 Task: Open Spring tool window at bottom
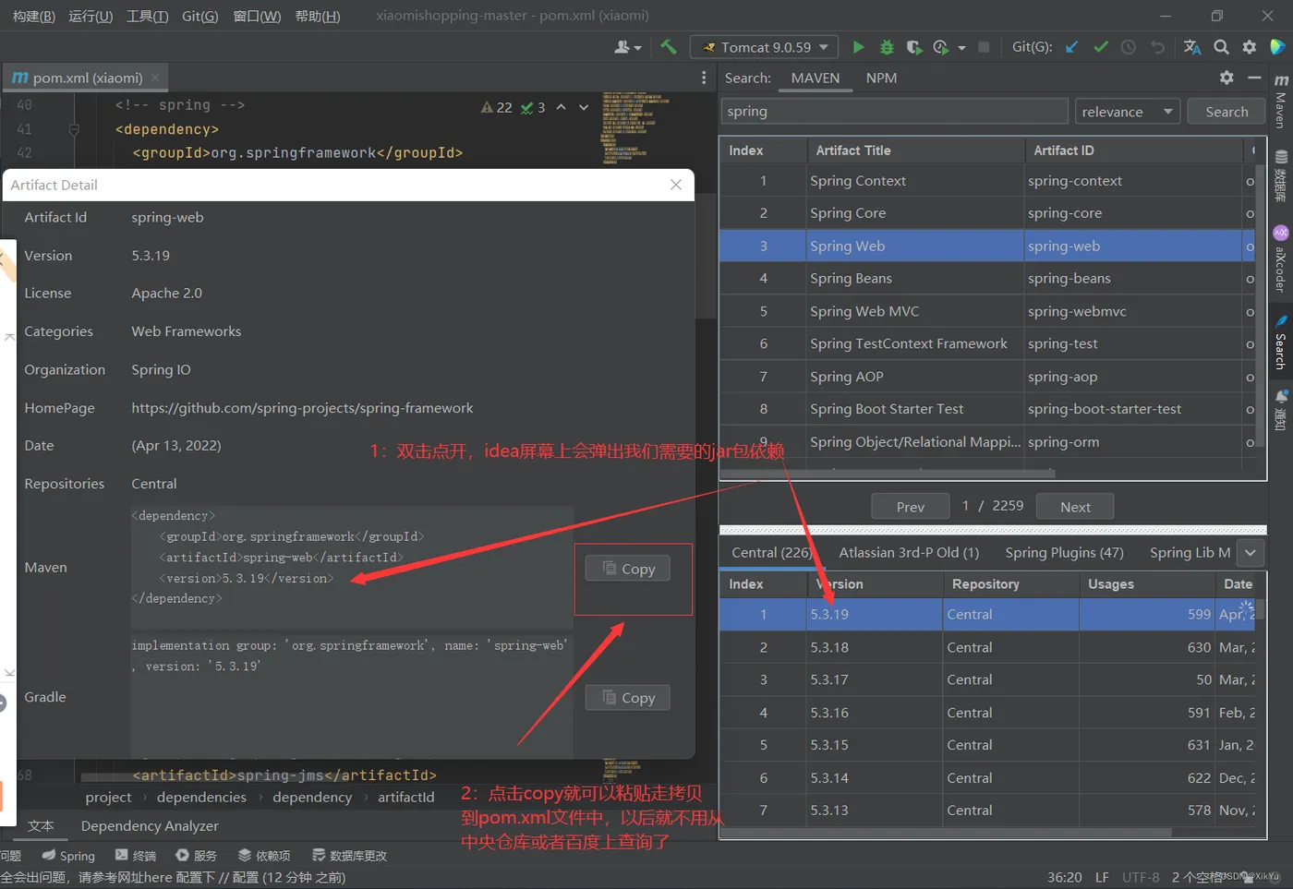(x=68, y=856)
